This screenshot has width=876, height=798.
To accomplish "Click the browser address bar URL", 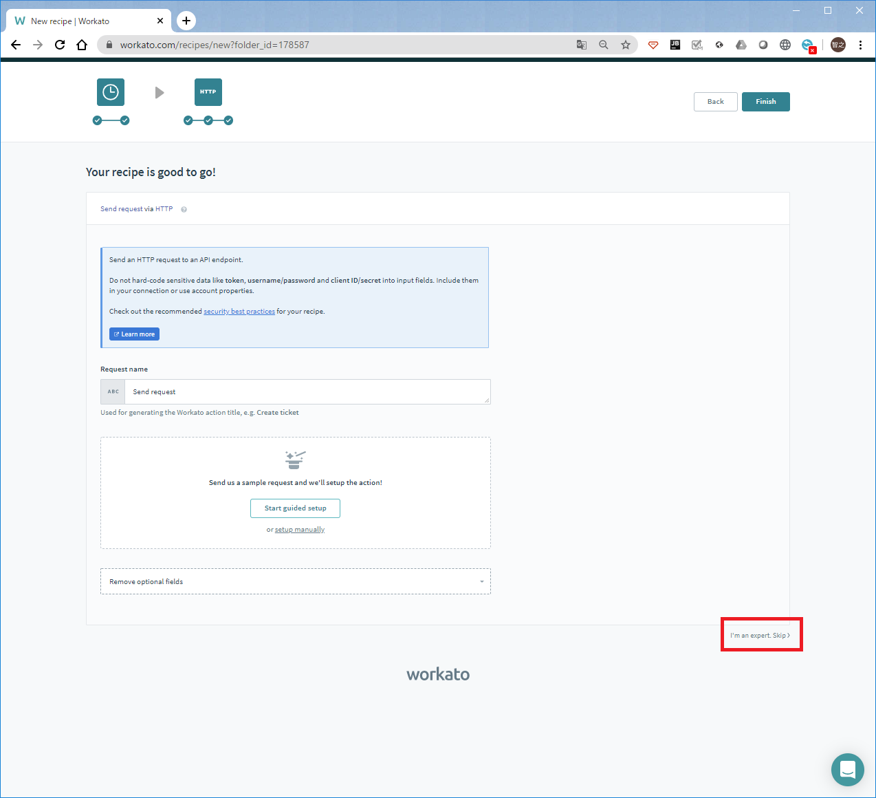I will click(215, 45).
